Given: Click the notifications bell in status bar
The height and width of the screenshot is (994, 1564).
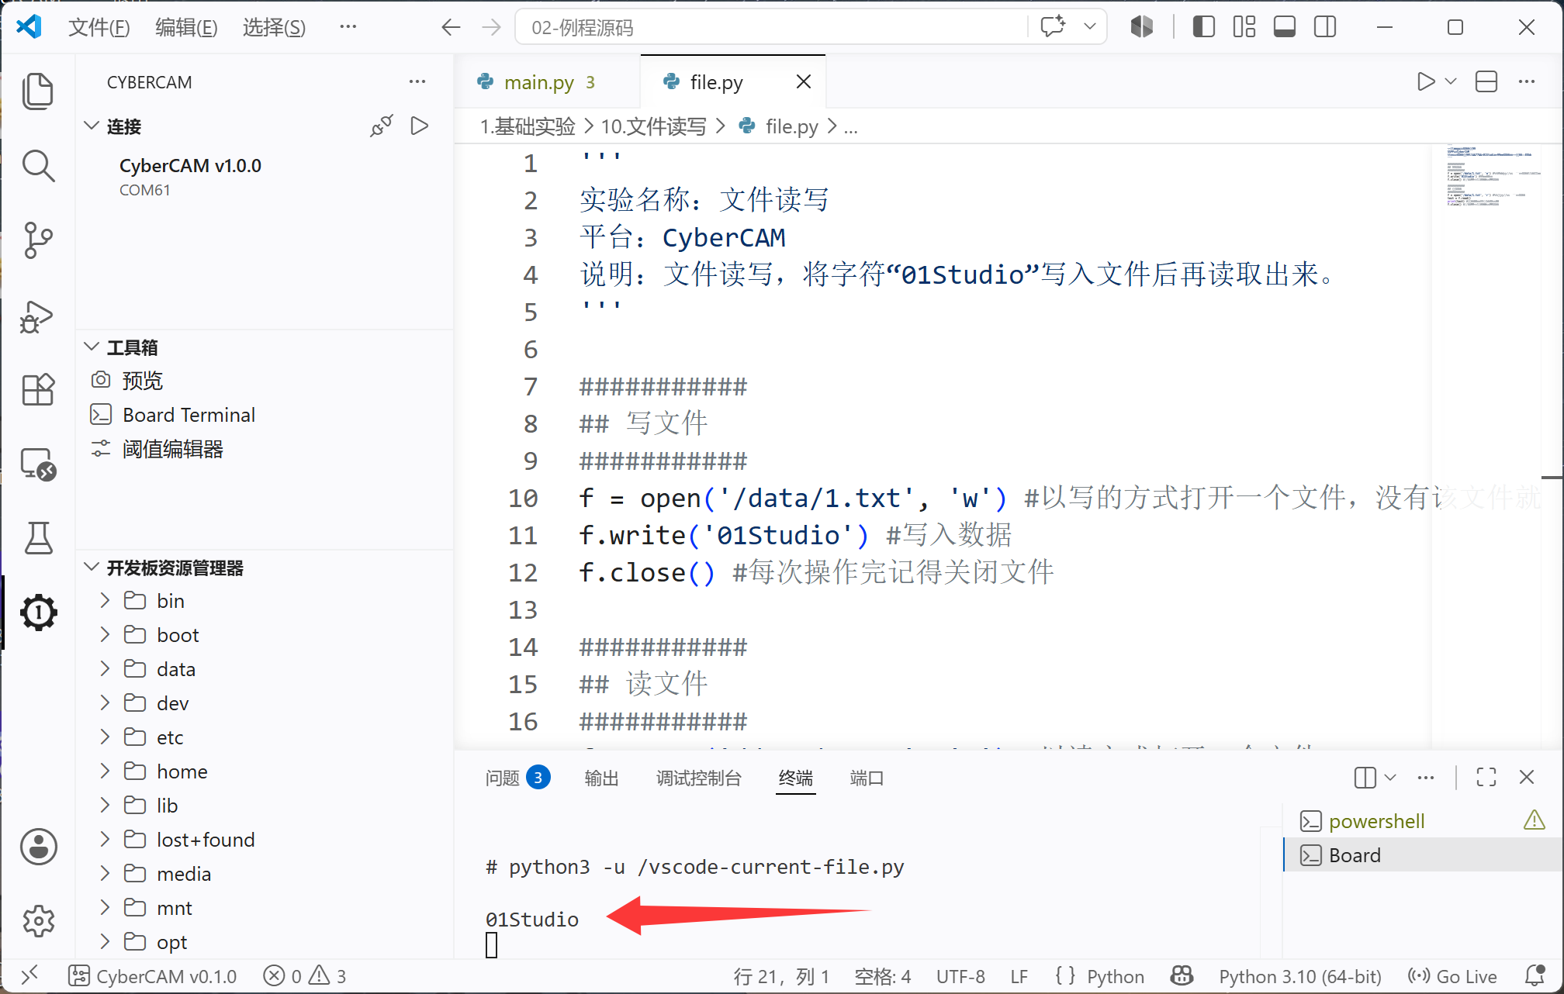Looking at the screenshot, I should point(1535,976).
